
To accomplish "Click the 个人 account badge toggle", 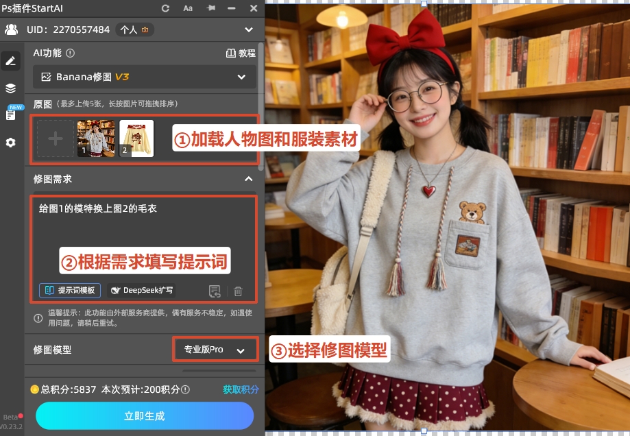I will pos(135,29).
